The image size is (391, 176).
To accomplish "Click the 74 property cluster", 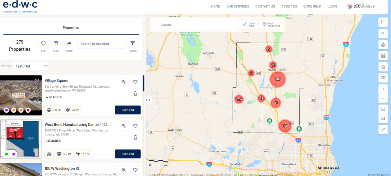I will pos(285,126).
